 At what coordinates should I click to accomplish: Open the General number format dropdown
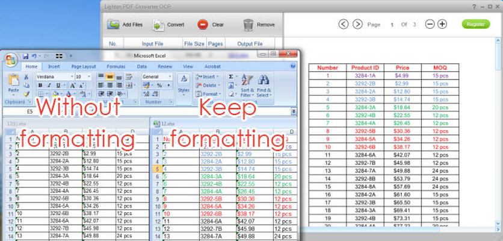[170, 77]
